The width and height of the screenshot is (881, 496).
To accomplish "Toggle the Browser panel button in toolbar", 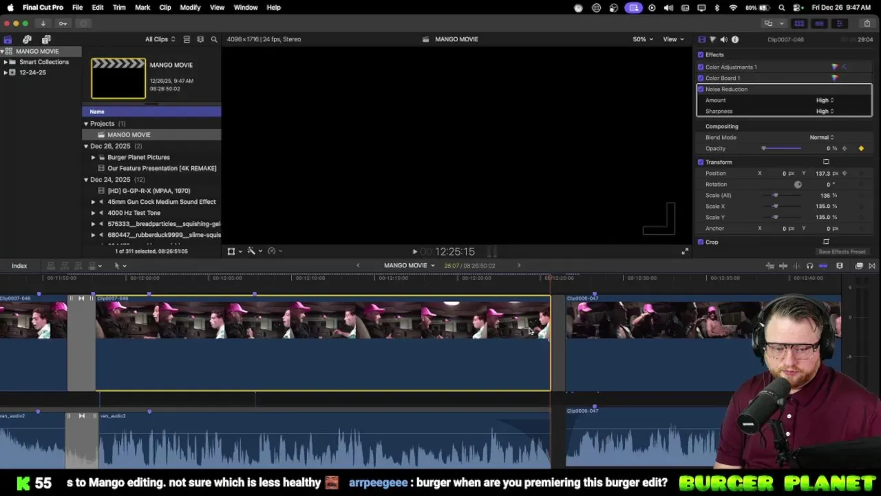I will (799, 23).
